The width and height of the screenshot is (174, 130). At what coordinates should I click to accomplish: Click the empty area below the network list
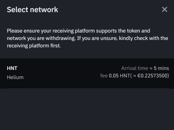[87, 110]
